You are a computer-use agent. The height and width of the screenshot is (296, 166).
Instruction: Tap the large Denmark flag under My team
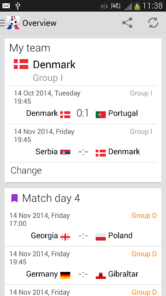point(21,64)
